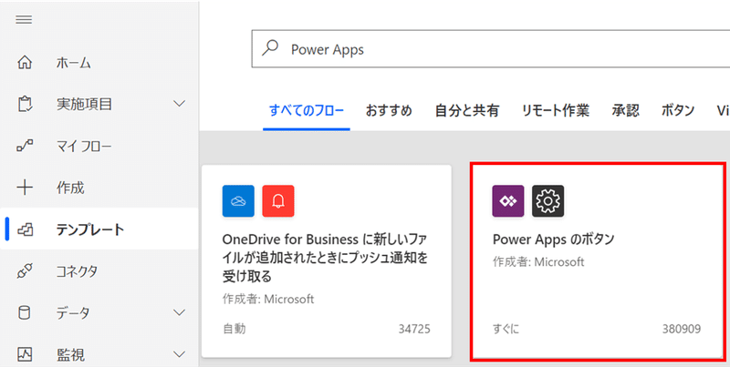Switch to the ボタン tab
Screen dimensions: 730x367
pos(678,110)
